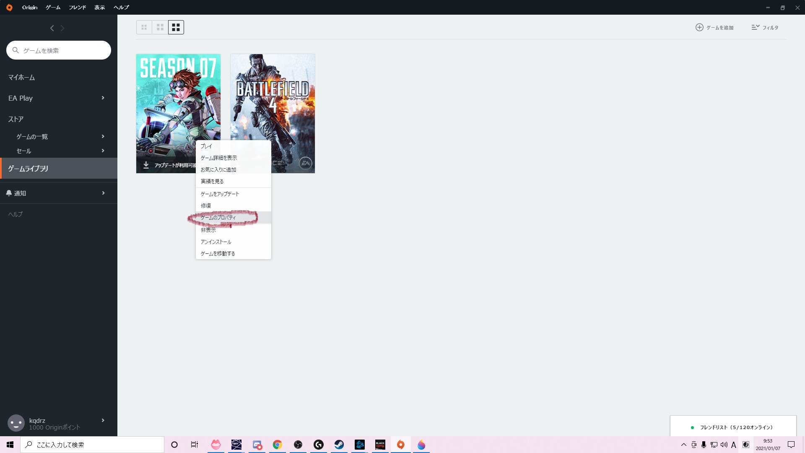This screenshot has width=805, height=453.
Task: Choose ゲームを移動する from the context menu
Action: 234,253
